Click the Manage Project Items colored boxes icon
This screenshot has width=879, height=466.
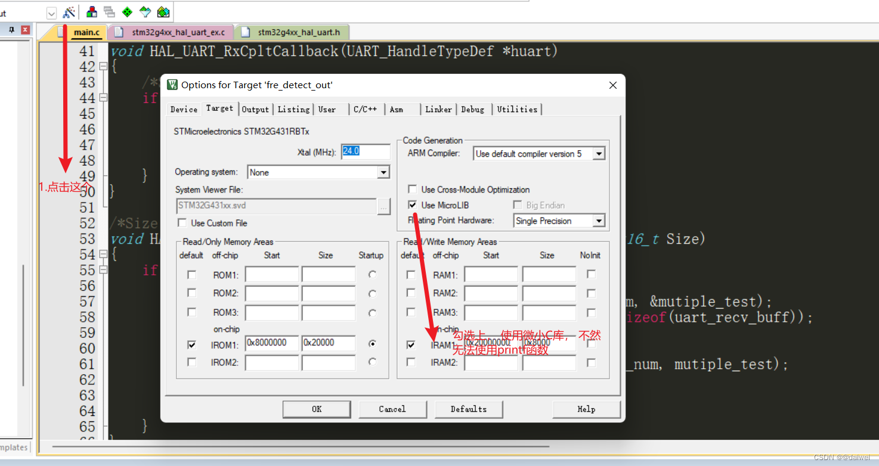(92, 11)
